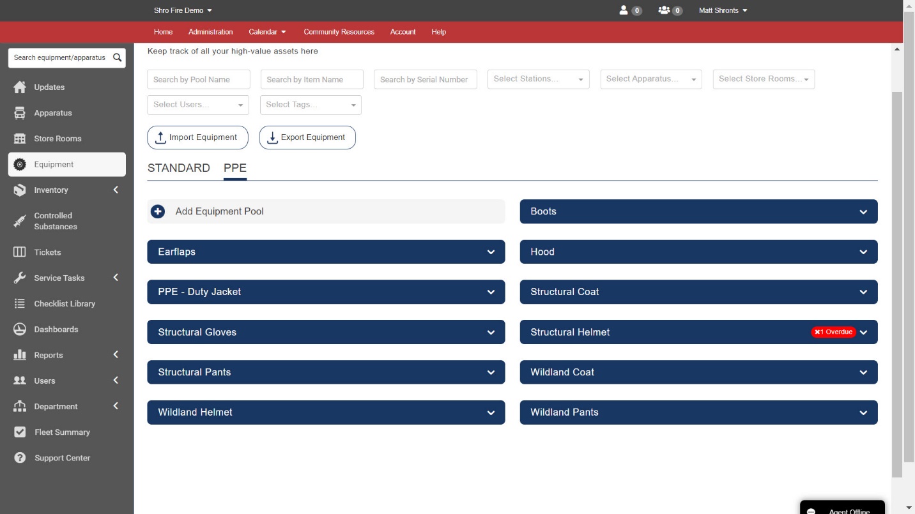The width and height of the screenshot is (915, 514).
Task: Open the Support Center question mark icon
Action: (x=20, y=458)
